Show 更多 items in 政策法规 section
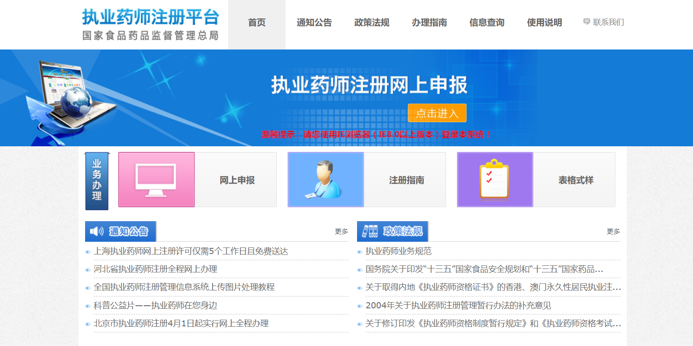 (613, 231)
